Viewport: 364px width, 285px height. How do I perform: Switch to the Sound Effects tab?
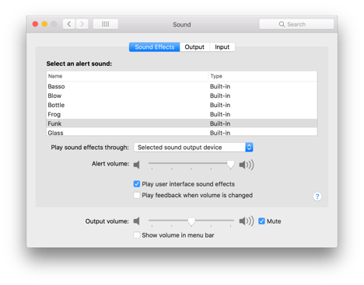pos(155,47)
